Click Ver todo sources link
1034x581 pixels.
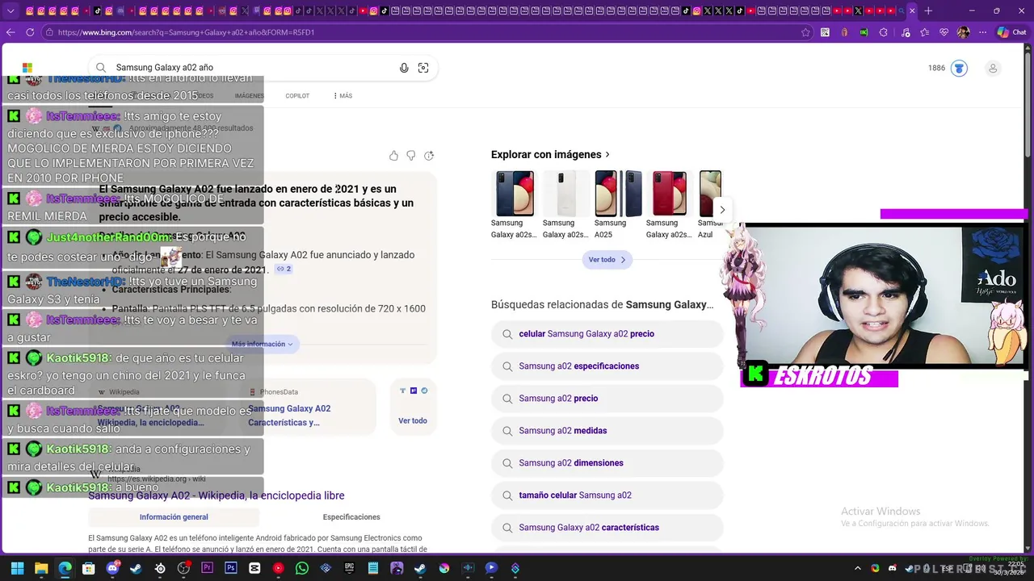coord(413,420)
